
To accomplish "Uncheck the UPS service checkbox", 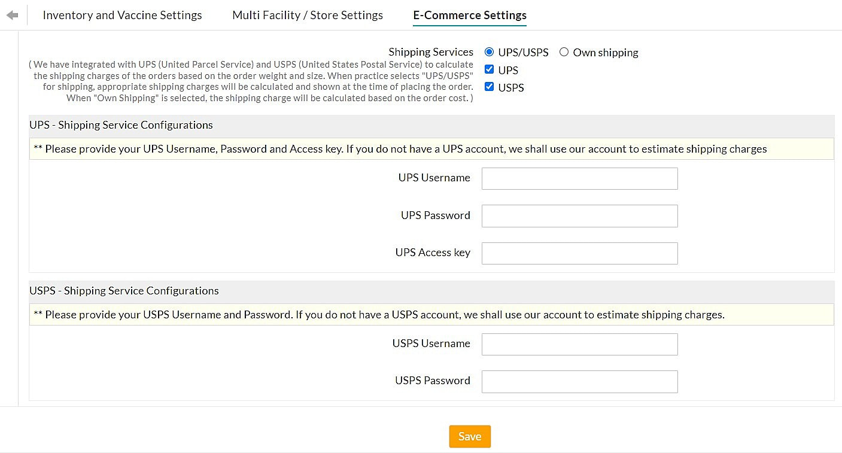I will (489, 69).
